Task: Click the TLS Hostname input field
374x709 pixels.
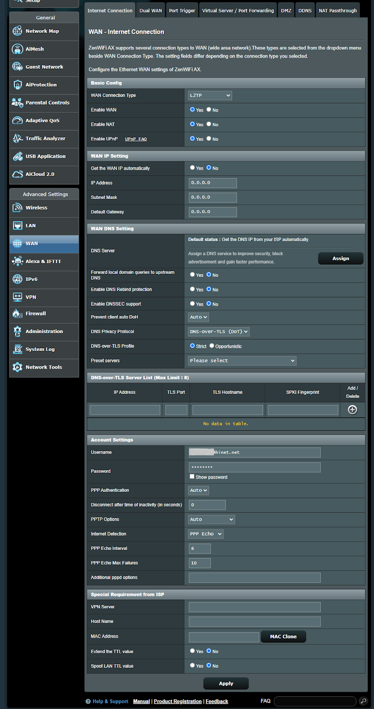Action: tap(228, 410)
